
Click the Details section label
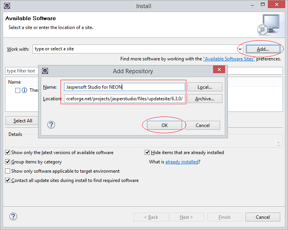(x=15, y=134)
